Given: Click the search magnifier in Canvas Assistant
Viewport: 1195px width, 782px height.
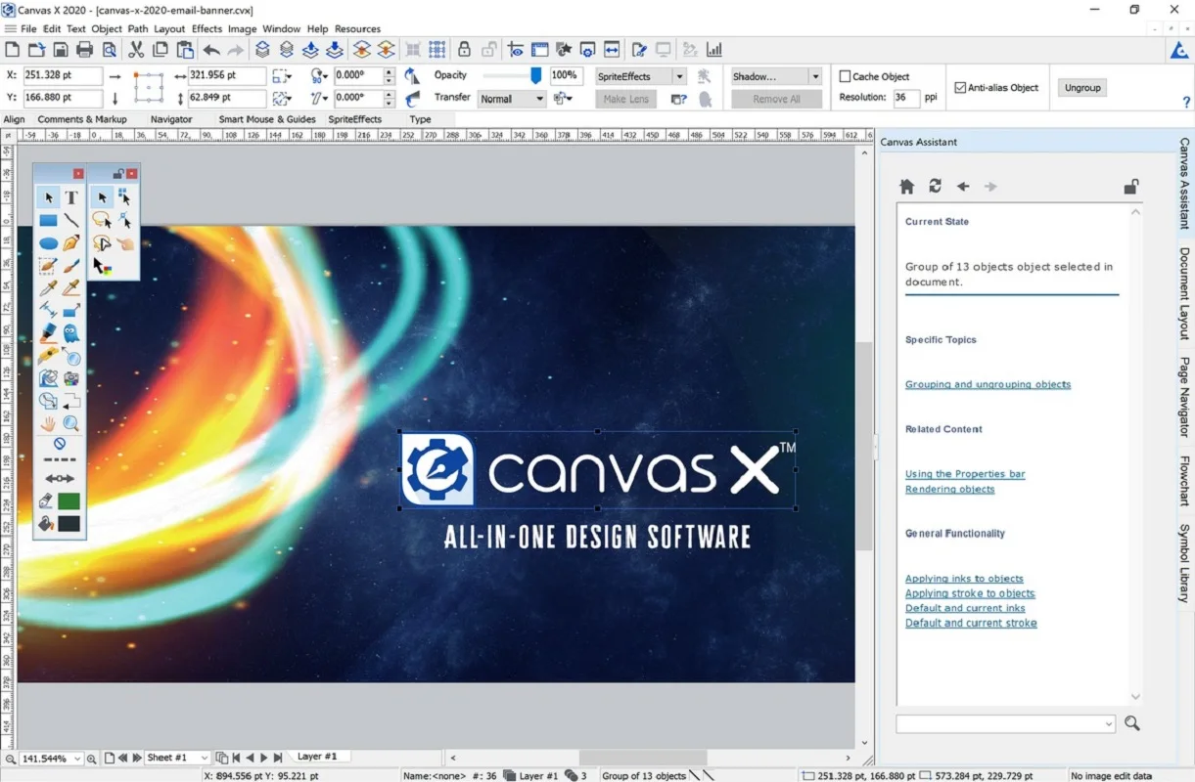Looking at the screenshot, I should pos(1132,723).
